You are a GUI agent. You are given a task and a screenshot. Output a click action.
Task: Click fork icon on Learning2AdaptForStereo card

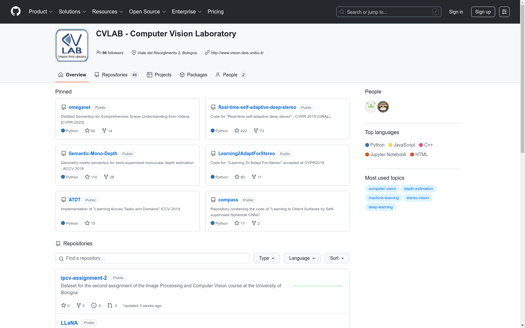point(254,177)
